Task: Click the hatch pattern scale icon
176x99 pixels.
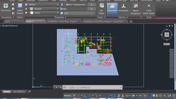Action: 62,13
